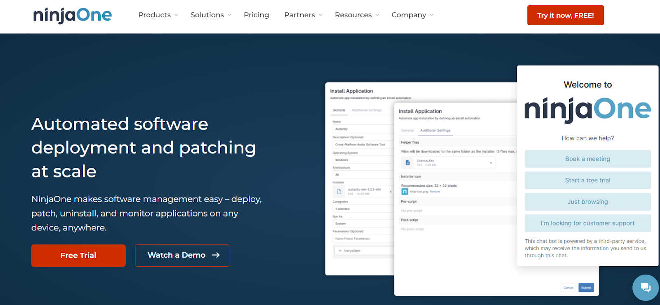Click the Free Trial button
The height and width of the screenshot is (305, 660).
coord(78,256)
